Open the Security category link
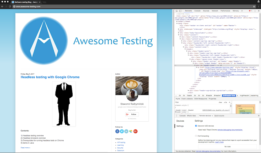261x153 pixels. point(120,148)
